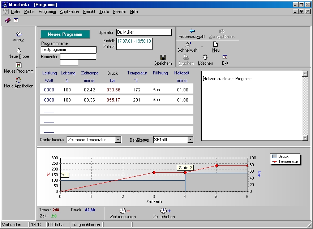Screen dimensions: 313x229
Task: Open the Schnellwahl dropdown arrow
Action: pyautogui.click(x=202, y=47)
